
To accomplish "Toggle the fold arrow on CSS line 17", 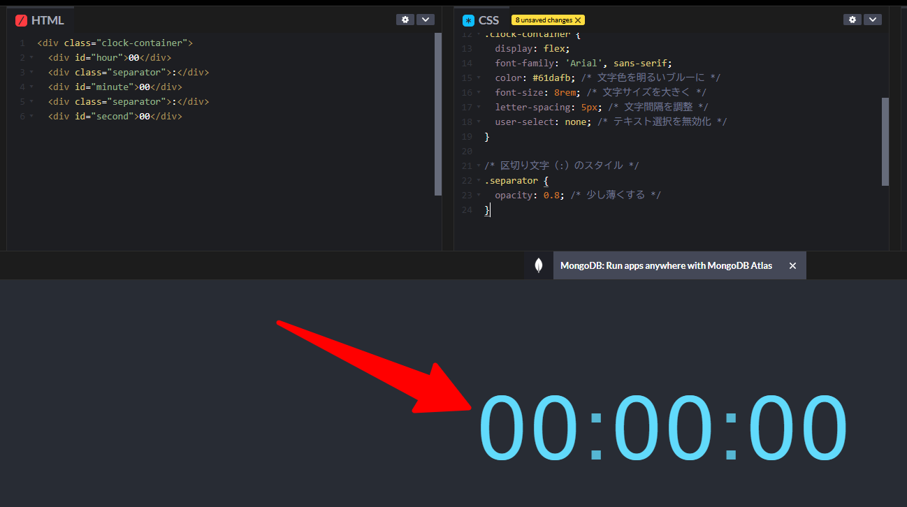I will pyautogui.click(x=479, y=107).
